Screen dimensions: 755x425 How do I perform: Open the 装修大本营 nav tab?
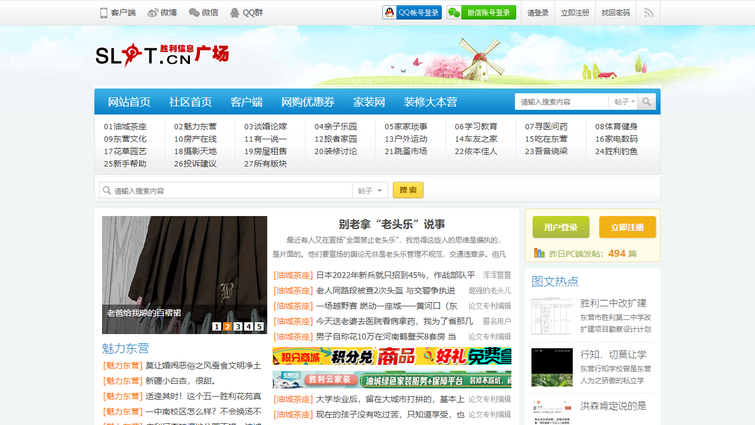click(431, 102)
